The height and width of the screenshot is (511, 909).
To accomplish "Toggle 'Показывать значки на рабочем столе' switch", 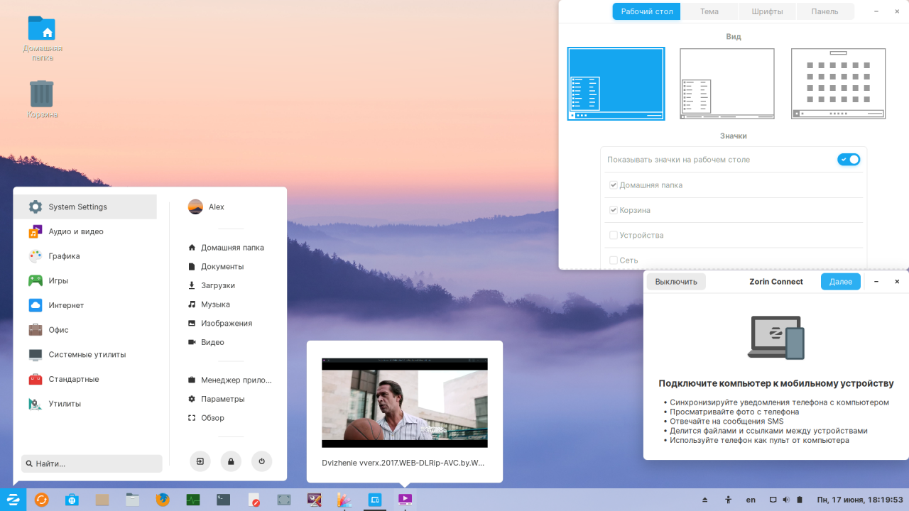I will pyautogui.click(x=849, y=160).
